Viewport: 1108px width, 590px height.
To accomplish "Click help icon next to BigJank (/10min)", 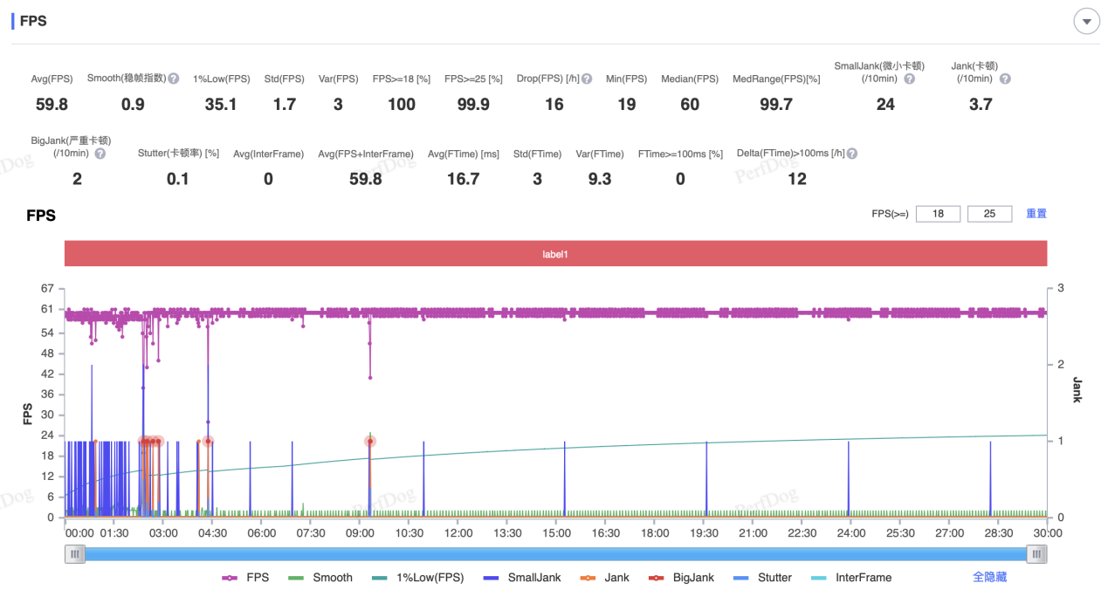I will [100, 154].
